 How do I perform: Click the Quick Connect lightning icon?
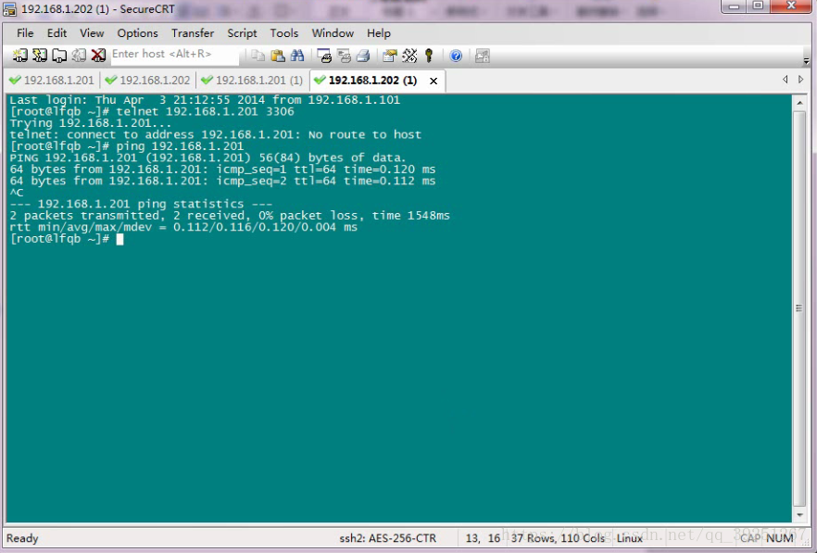(x=40, y=56)
